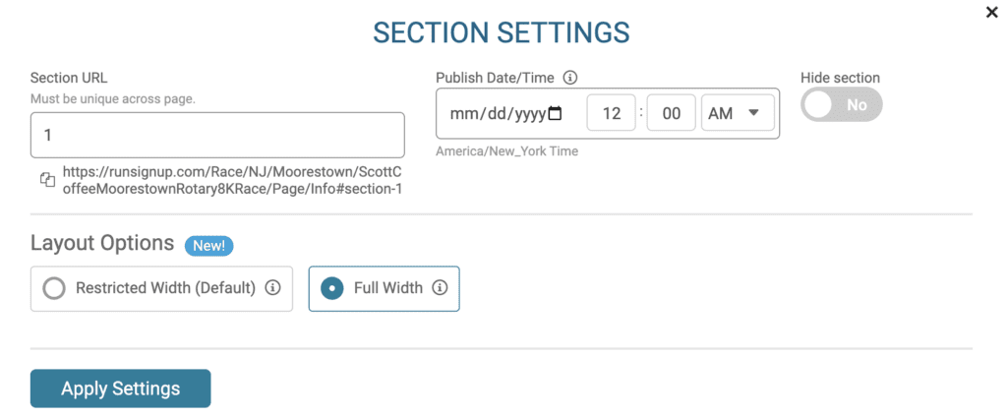1007x418 pixels.
Task: Select the minutes field showing 00
Action: [671, 113]
